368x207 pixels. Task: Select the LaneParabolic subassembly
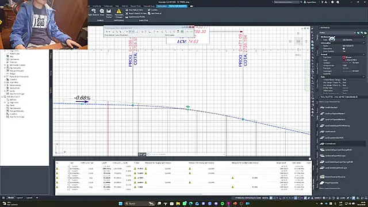coord(328,132)
